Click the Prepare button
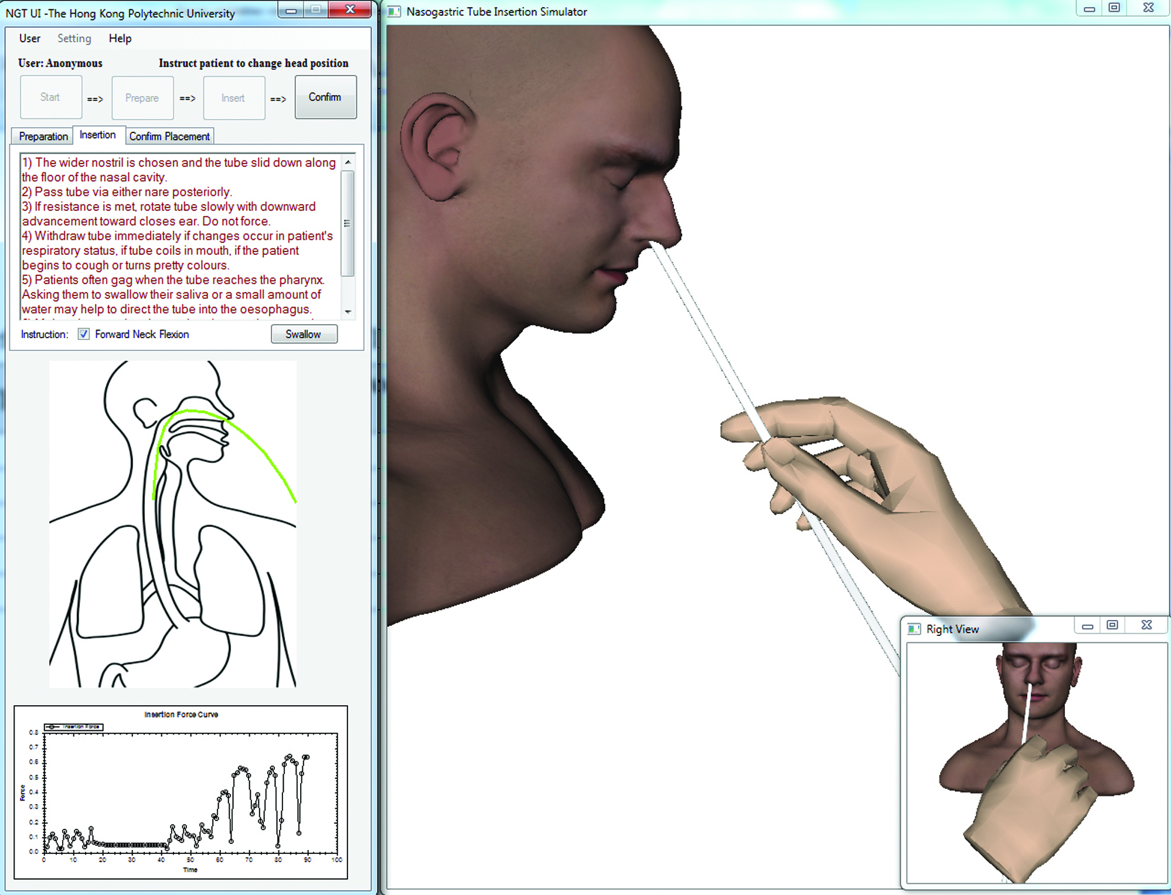This screenshot has width=1171, height=895. coord(142,98)
